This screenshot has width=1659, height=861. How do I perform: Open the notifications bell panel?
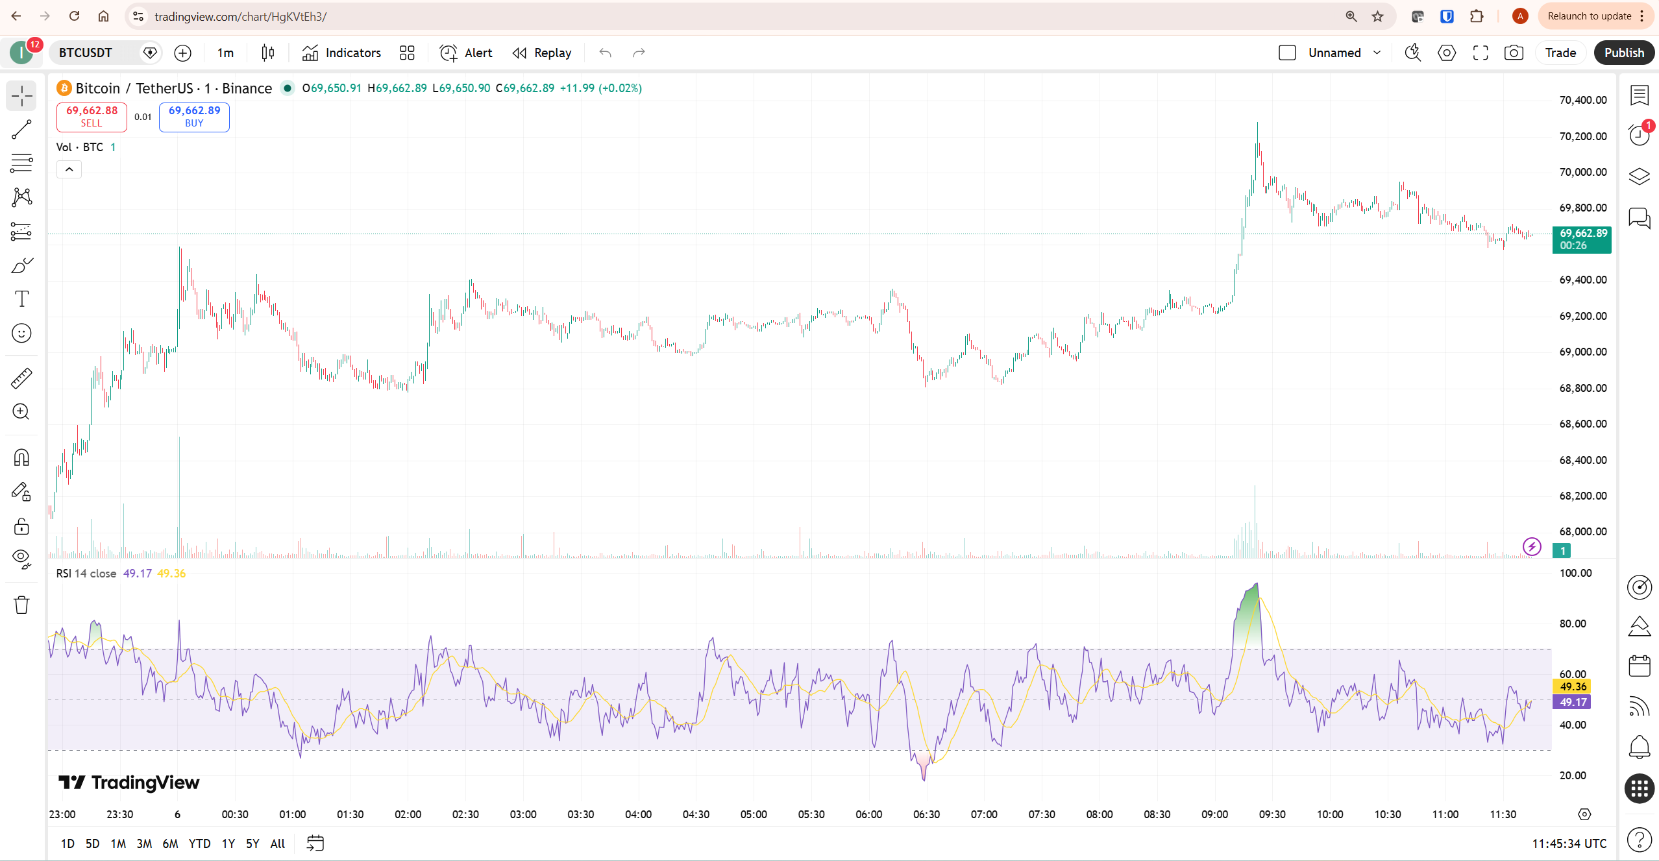1639,747
